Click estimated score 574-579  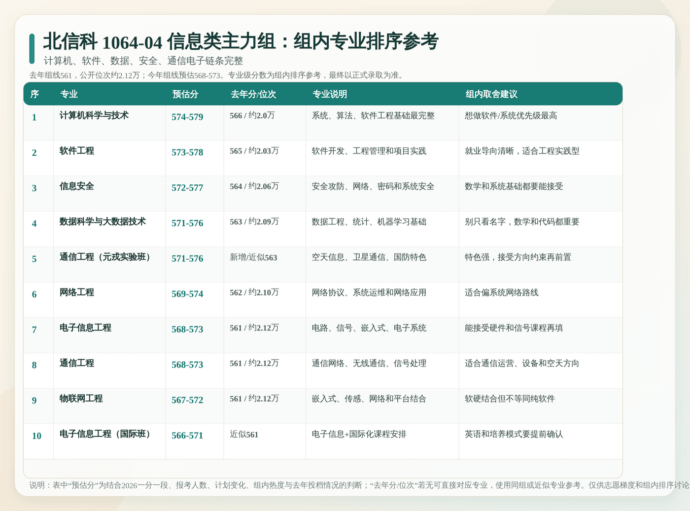pyautogui.click(x=187, y=117)
